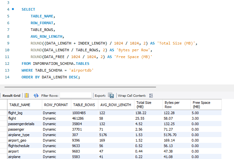
Task: Click the export recordset to file icon
Action: click(111, 95)
